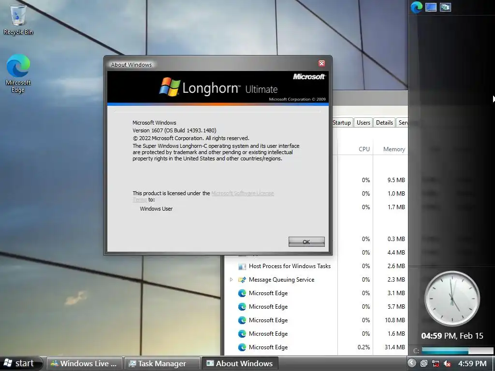Click the '2.3 MB' memory value
The height and width of the screenshot is (371, 495).
pos(396,280)
